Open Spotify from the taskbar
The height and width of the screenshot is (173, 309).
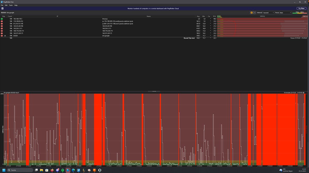coord(63,170)
